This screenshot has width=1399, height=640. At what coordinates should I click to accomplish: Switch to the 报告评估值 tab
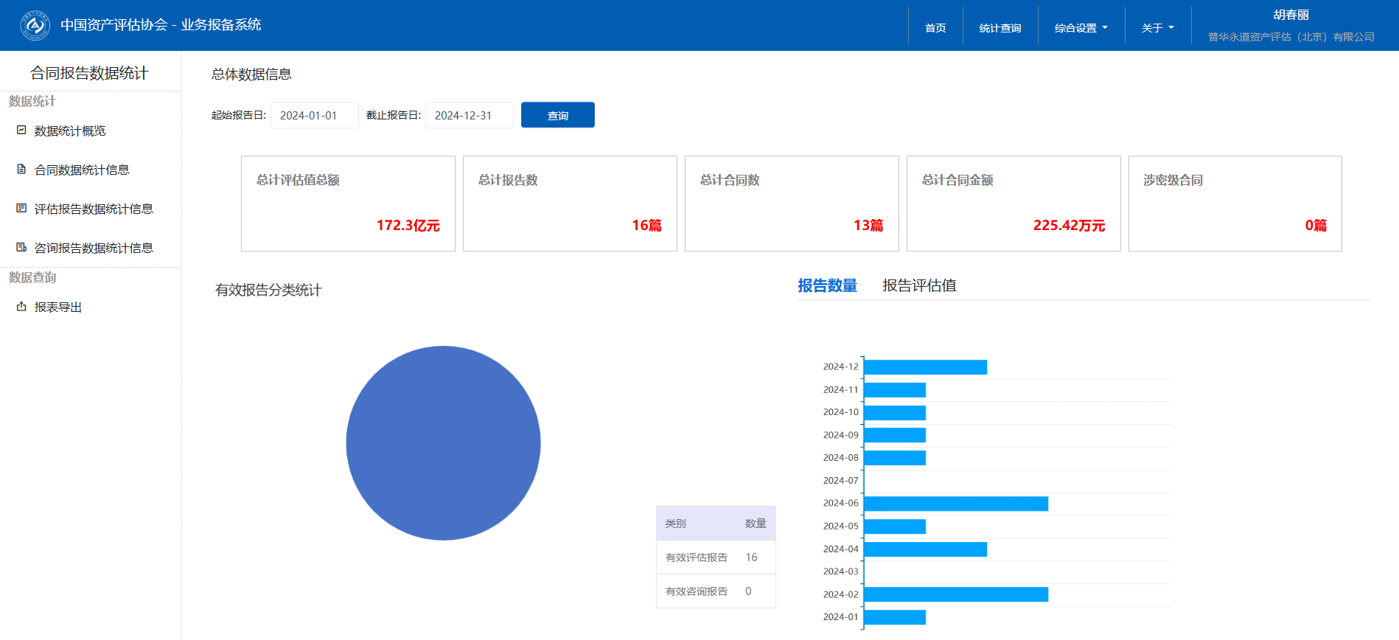click(919, 286)
